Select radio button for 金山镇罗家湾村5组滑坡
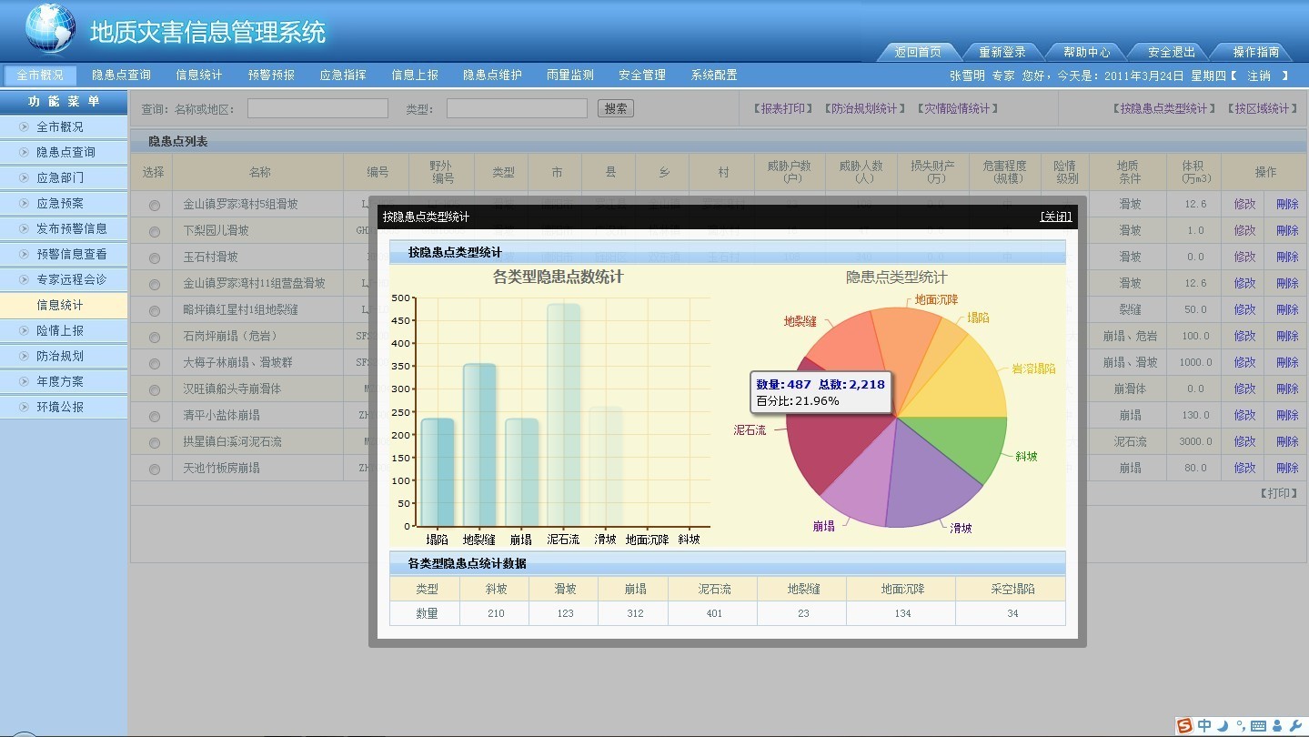Viewport: 1309px width, 737px height. click(154, 206)
